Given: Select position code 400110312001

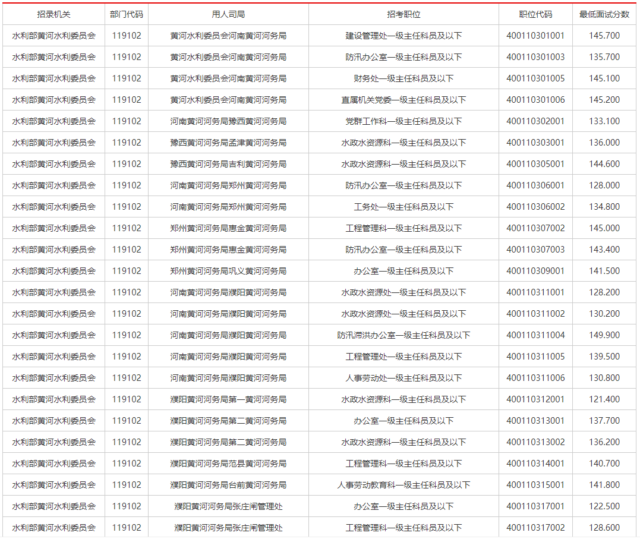Looking at the screenshot, I should tap(535, 399).
